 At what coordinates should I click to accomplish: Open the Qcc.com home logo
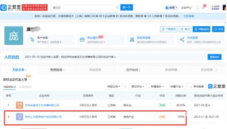click(x=11, y=8)
